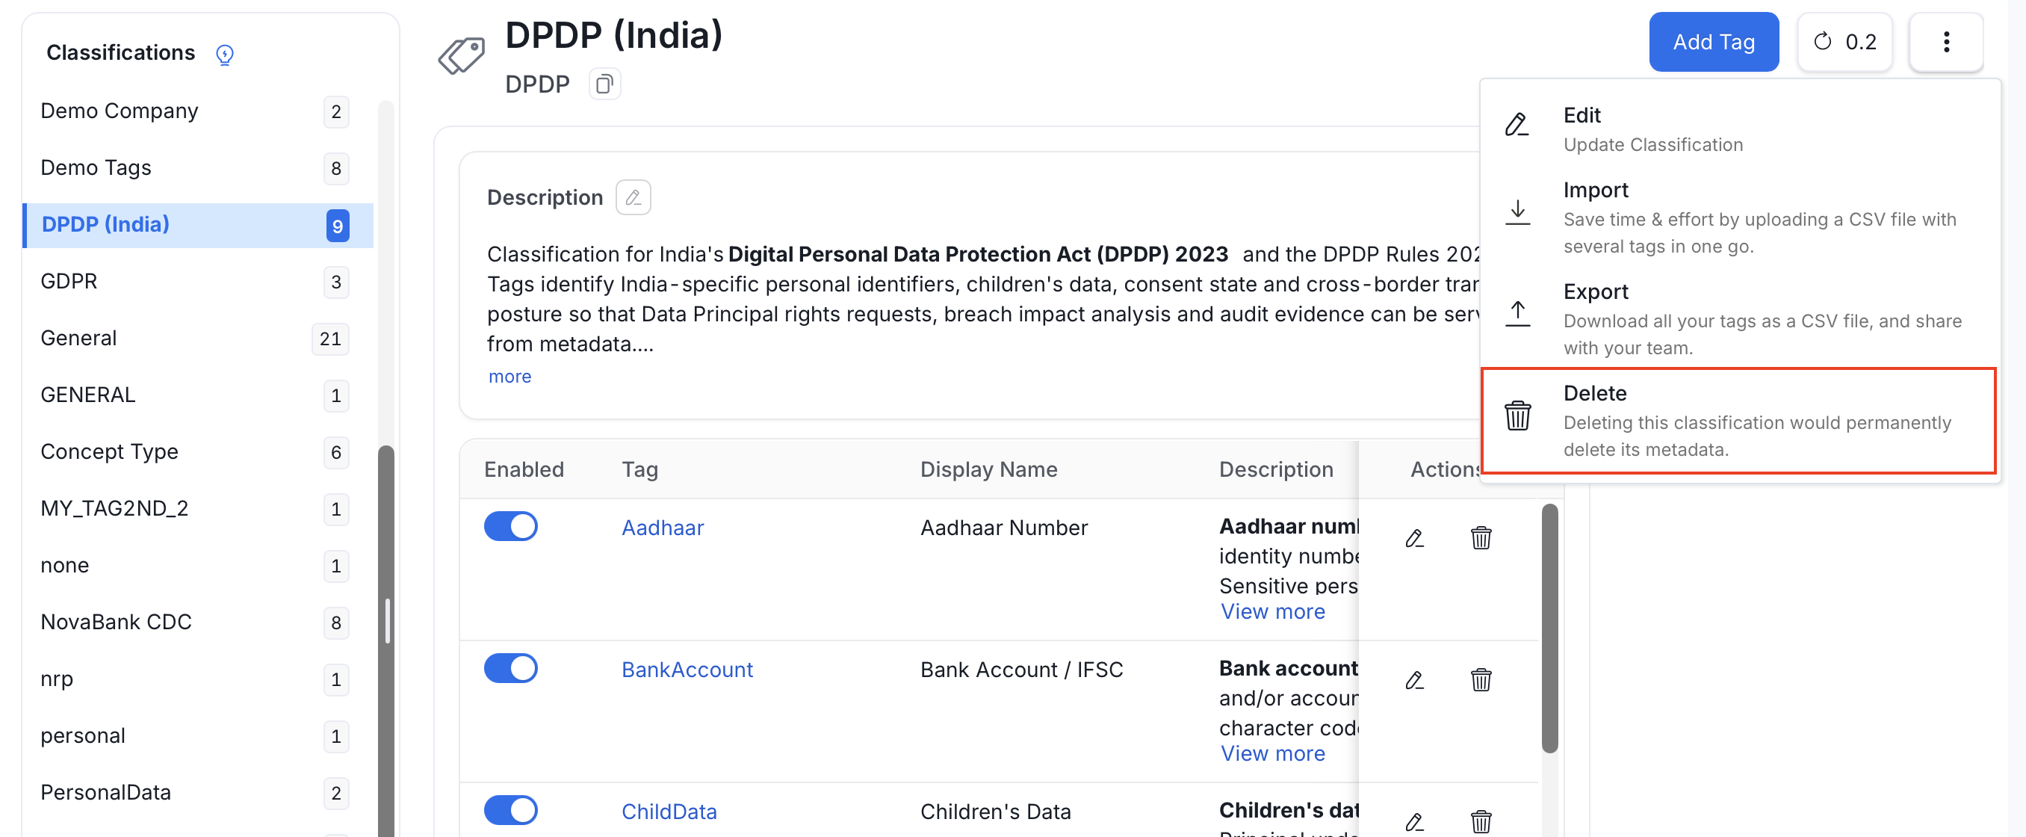2026x837 pixels.
Task: Disable the ChildData tag toggle
Action: [x=510, y=809]
